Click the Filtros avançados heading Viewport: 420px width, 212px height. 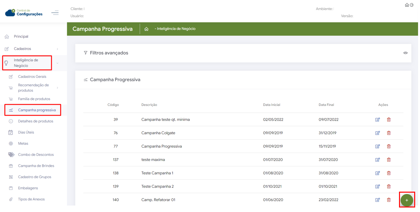[109, 53]
